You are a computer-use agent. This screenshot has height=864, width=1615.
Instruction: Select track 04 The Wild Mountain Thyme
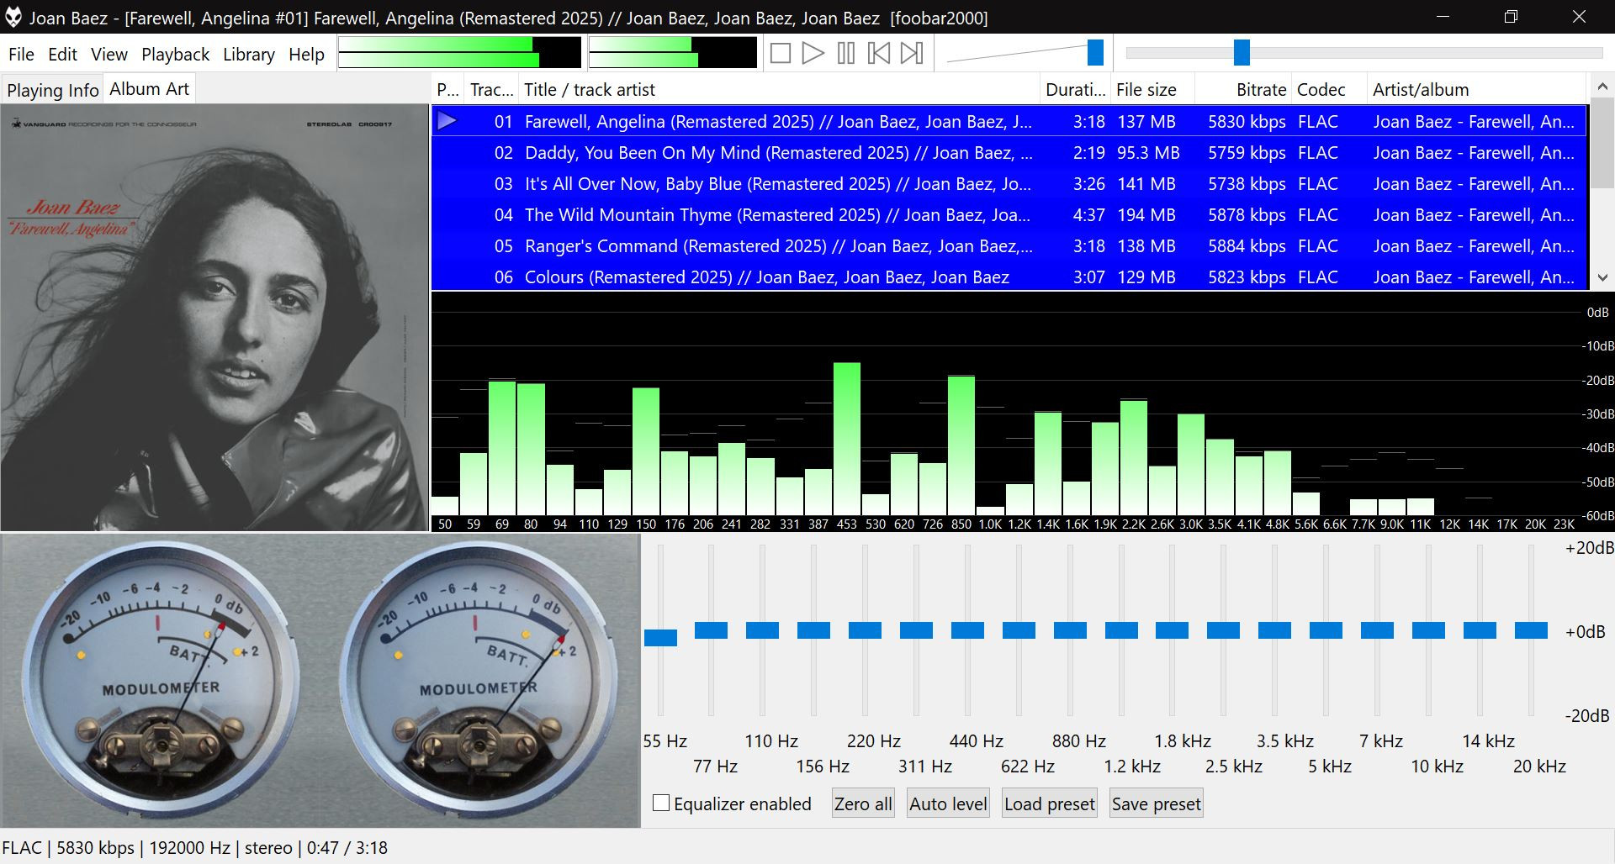(1009, 215)
